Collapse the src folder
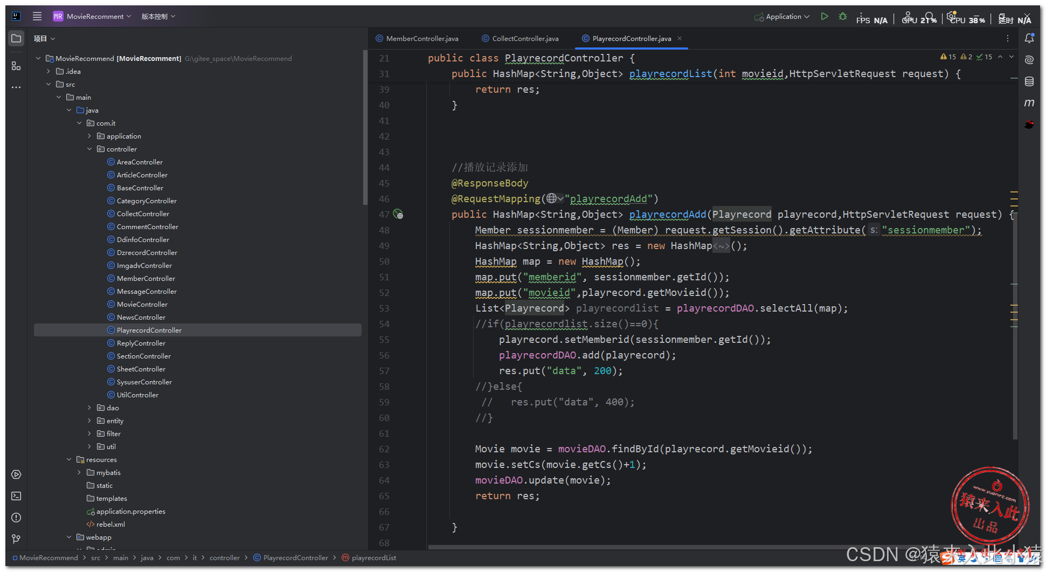1046x572 pixels. [49, 84]
